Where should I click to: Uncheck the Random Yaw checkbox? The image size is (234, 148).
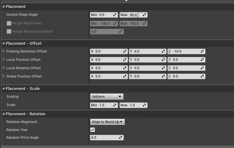(x=93, y=130)
